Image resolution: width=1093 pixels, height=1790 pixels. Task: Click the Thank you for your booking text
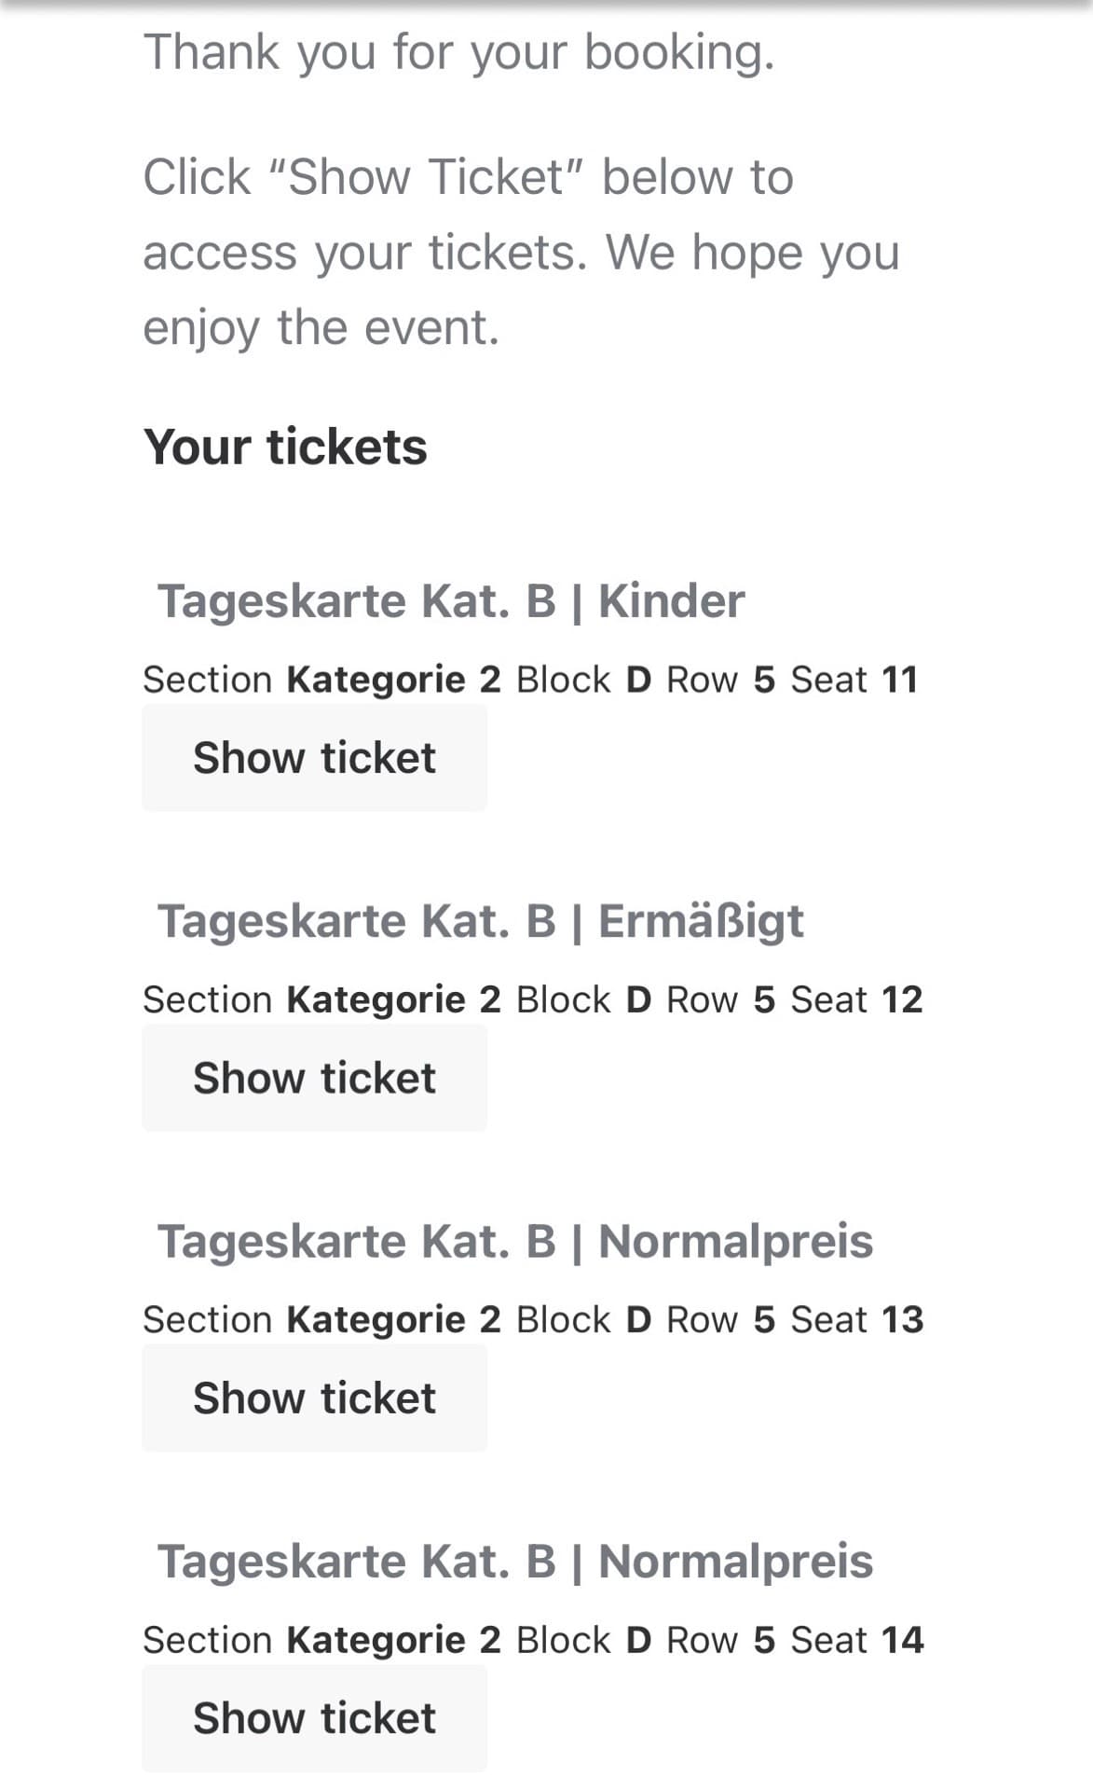458,52
